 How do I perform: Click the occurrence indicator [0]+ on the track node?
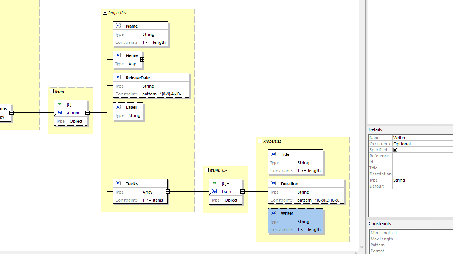point(226,183)
